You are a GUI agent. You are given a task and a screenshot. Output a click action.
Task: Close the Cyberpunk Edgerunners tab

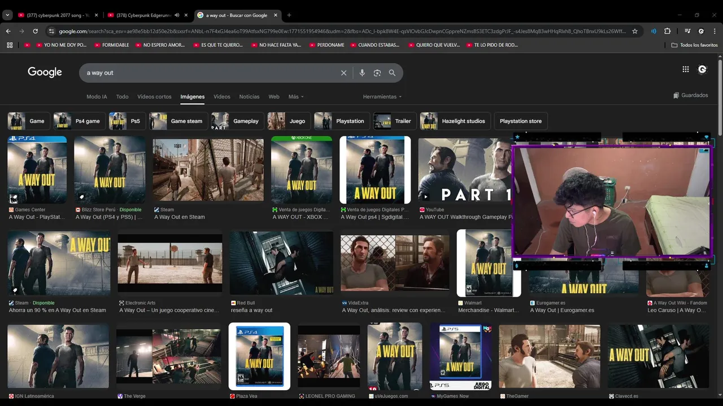coord(186,15)
